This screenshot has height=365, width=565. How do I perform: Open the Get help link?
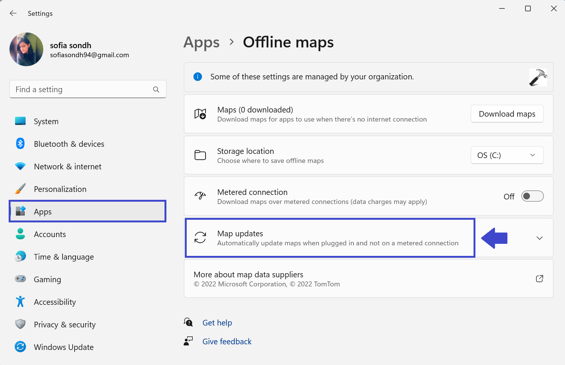pos(217,323)
